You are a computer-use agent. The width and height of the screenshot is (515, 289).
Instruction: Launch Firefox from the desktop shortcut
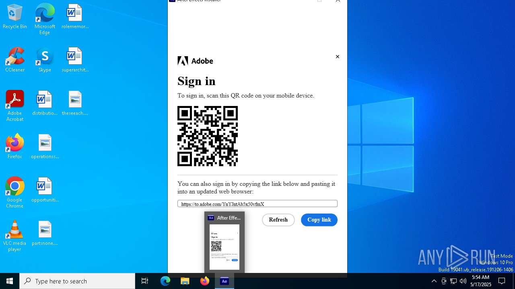(x=15, y=147)
